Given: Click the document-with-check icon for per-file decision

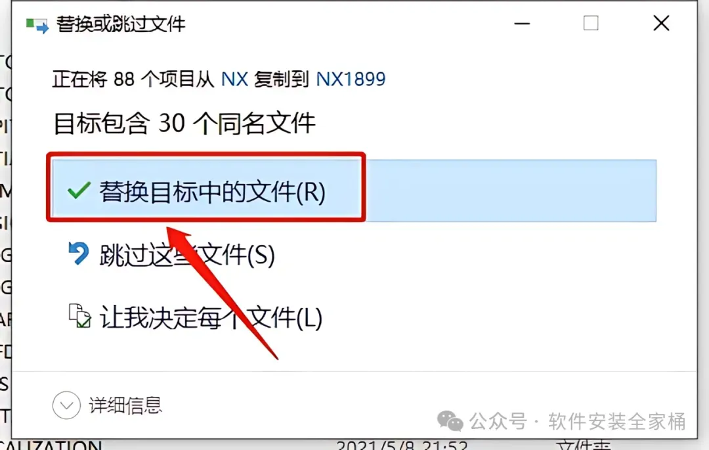Looking at the screenshot, I should point(79,316).
